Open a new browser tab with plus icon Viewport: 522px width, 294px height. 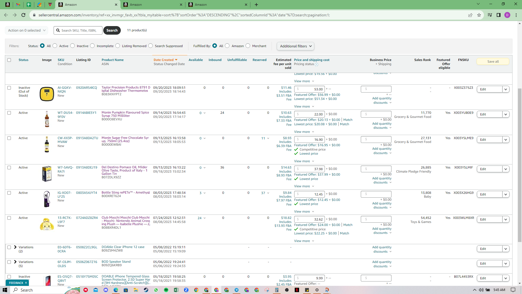256,5
